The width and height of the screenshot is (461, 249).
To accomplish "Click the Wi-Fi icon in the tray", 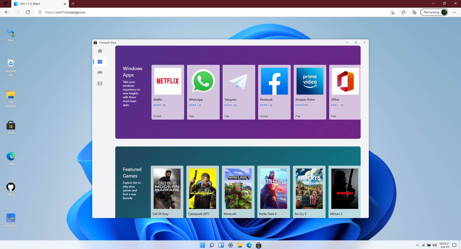I will [423, 245].
